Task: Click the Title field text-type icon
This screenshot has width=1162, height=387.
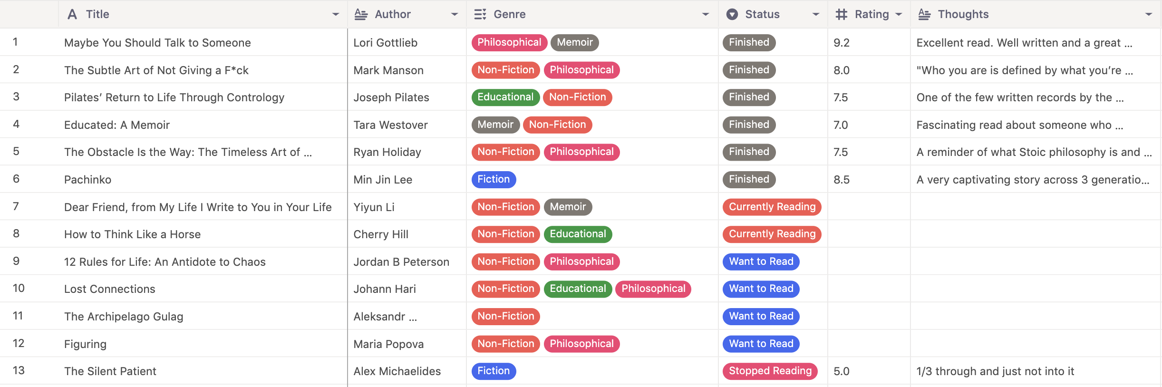Action: click(72, 14)
